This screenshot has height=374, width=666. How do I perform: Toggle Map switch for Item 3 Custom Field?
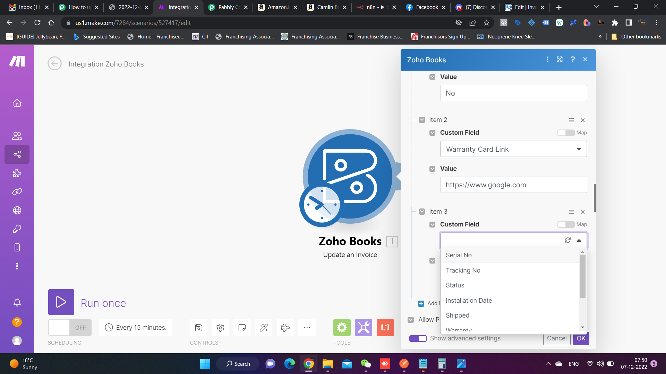point(566,224)
